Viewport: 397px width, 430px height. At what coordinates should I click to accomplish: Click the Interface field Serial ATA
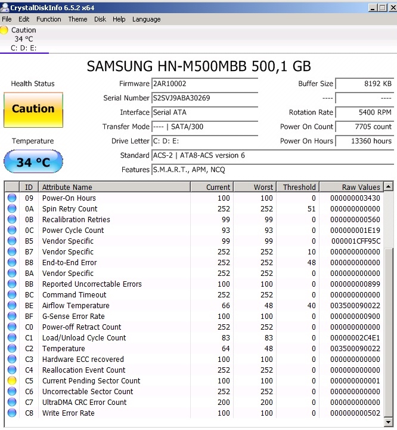[x=205, y=112]
